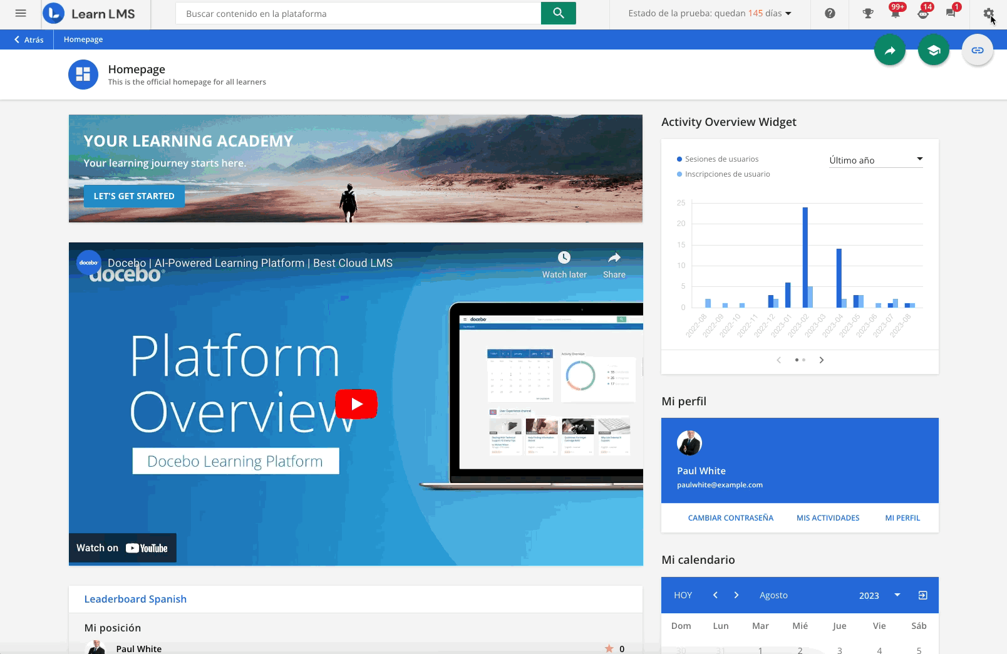Toggle Inscripciones de usuario legend series

723,174
